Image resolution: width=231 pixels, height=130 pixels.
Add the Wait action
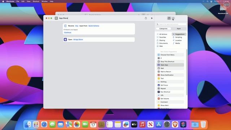[170, 68]
